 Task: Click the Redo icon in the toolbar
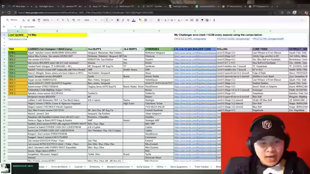(29, 20)
